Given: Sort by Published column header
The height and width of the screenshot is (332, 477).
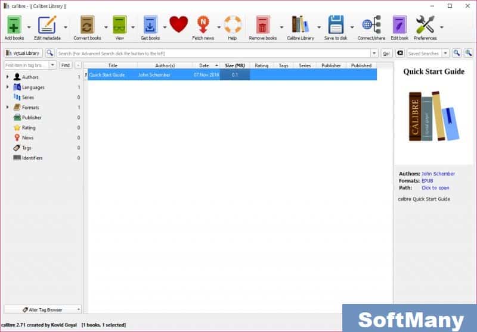Looking at the screenshot, I should tap(361, 65).
